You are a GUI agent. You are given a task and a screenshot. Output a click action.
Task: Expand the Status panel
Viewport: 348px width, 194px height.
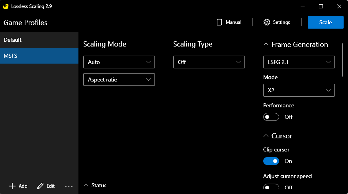click(86, 185)
